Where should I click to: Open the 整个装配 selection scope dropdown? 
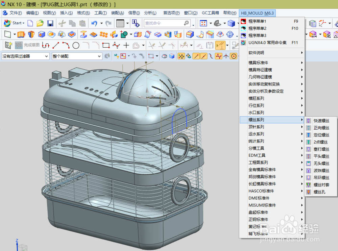click(76, 56)
